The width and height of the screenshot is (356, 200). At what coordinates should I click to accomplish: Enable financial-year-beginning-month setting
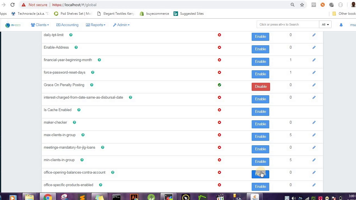tap(260, 62)
